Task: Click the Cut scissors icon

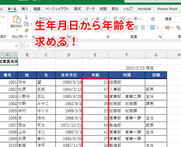Action: [x=26, y=17]
